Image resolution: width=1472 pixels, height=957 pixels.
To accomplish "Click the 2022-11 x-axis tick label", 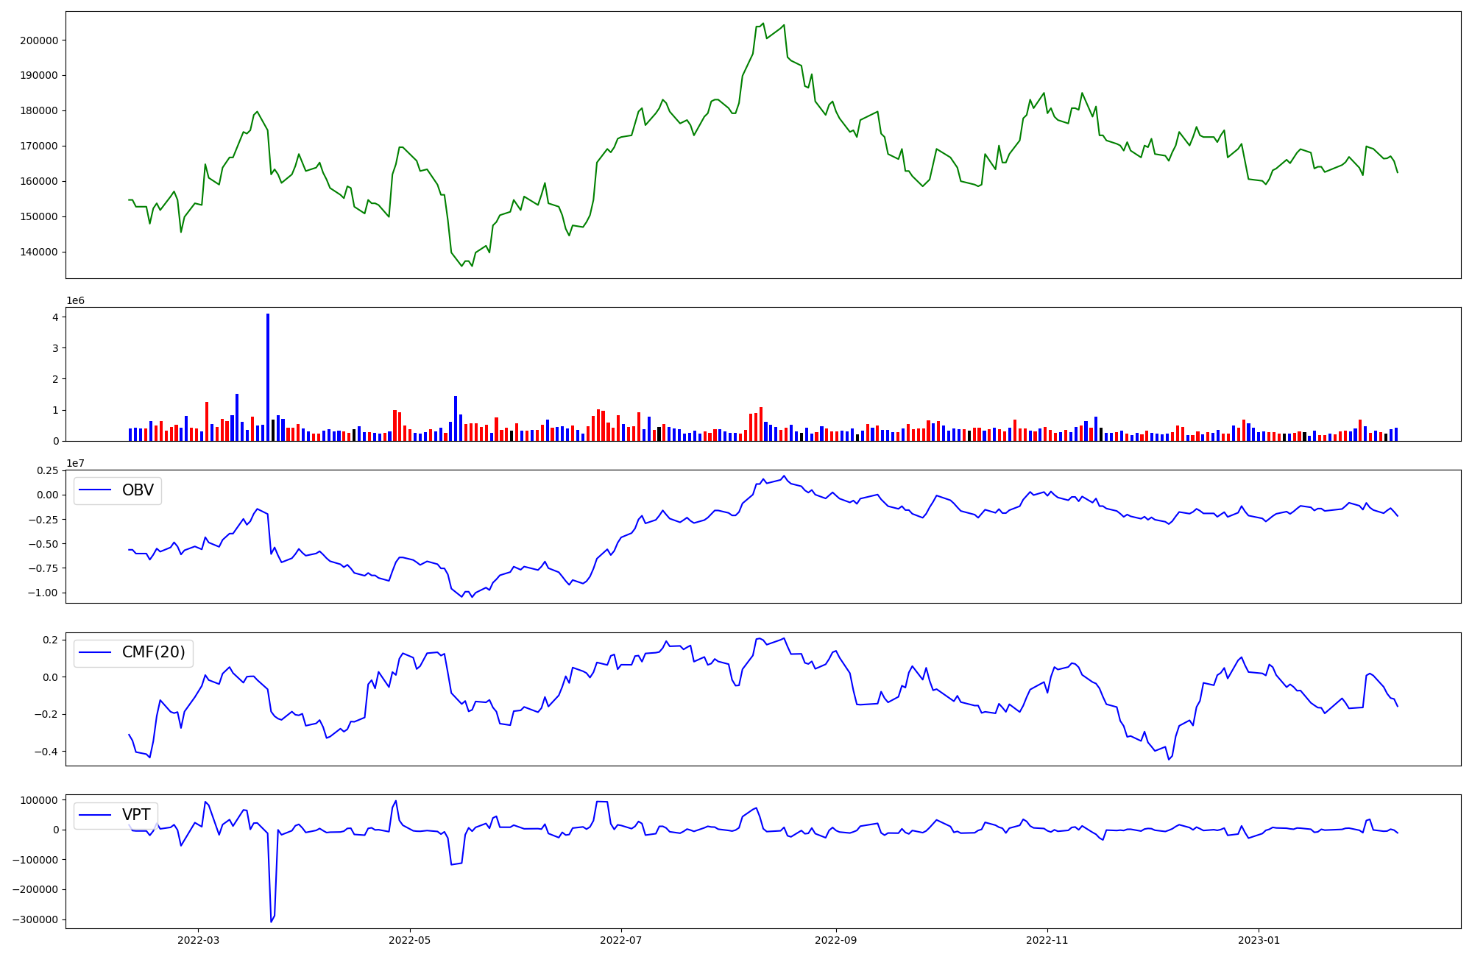I will click(x=1047, y=940).
